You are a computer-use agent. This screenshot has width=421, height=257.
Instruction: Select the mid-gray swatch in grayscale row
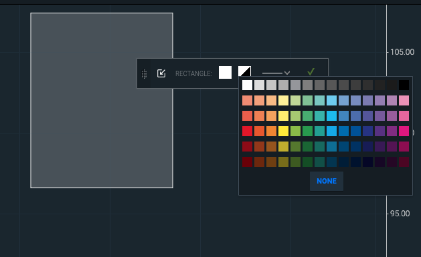click(307, 85)
